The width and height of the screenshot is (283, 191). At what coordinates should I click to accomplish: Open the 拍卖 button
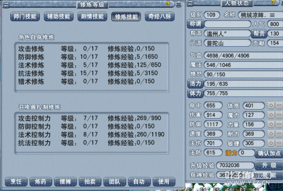click(90, 182)
